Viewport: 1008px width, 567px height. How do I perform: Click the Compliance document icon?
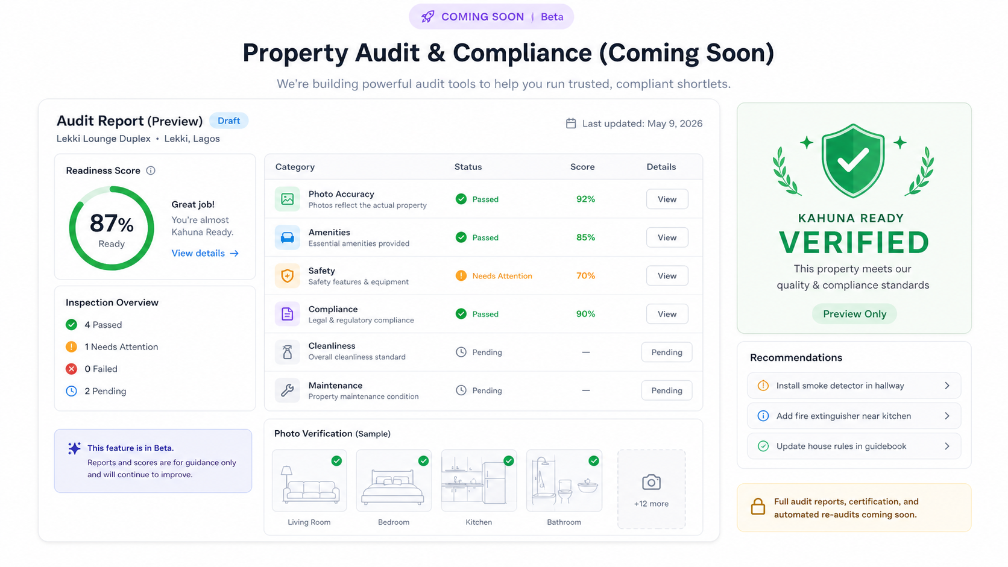pos(288,314)
